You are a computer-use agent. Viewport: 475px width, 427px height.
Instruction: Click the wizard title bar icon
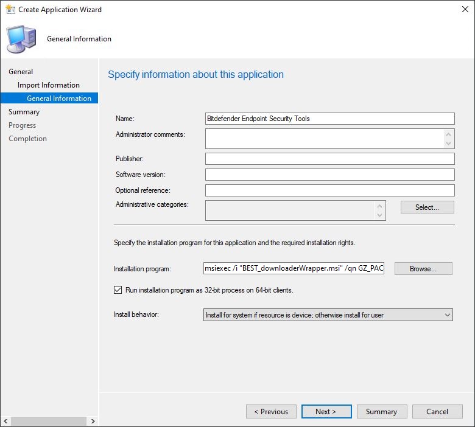9,10
